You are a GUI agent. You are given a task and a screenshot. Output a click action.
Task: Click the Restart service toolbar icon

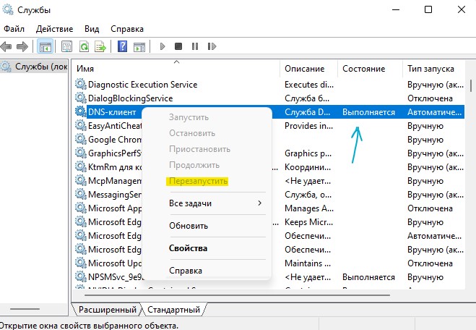coord(212,46)
